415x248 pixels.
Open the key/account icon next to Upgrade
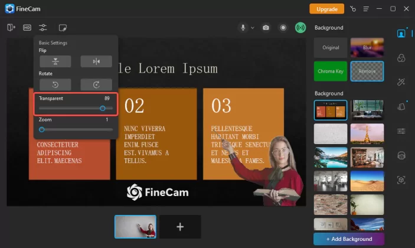pyautogui.click(x=353, y=9)
